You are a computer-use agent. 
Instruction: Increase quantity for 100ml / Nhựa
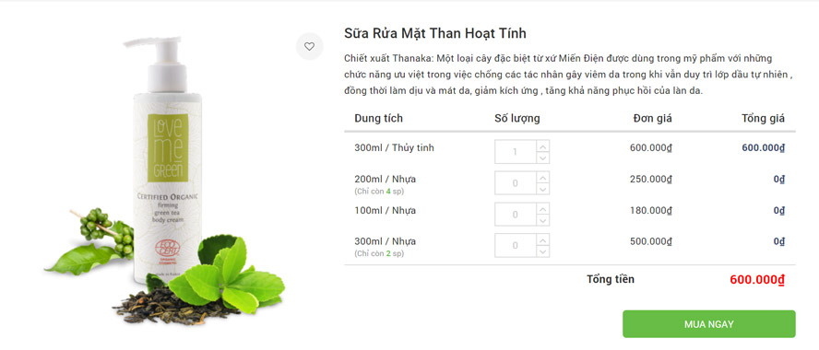point(542,209)
